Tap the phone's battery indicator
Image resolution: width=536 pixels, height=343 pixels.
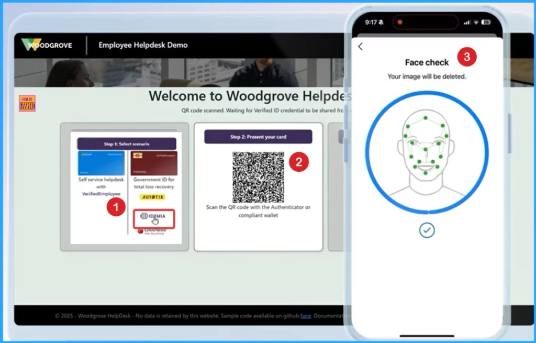[486, 22]
